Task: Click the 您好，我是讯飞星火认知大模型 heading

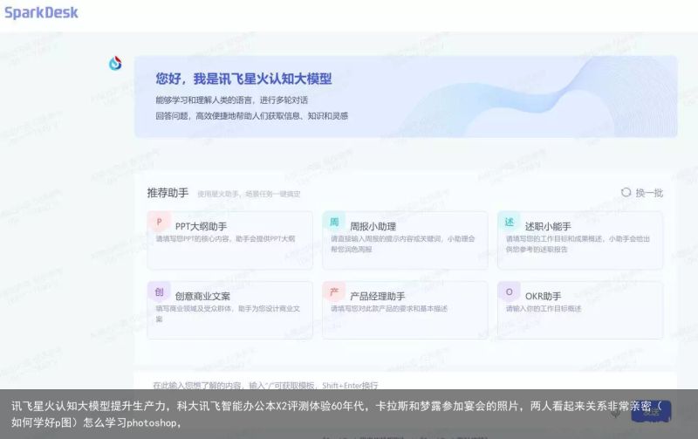Action: 243,79
